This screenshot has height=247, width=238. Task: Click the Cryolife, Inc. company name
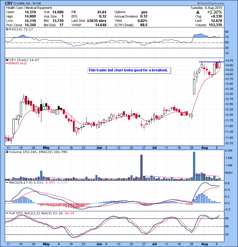click(22, 4)
